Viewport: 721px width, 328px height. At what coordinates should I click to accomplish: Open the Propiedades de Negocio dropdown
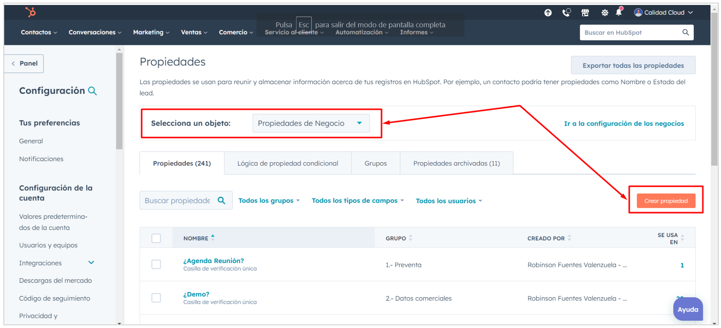[311, 123]
